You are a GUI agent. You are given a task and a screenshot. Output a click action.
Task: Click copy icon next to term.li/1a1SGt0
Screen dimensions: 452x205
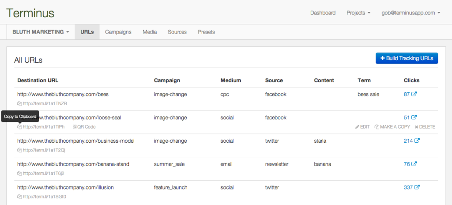(x=19, y=197)
